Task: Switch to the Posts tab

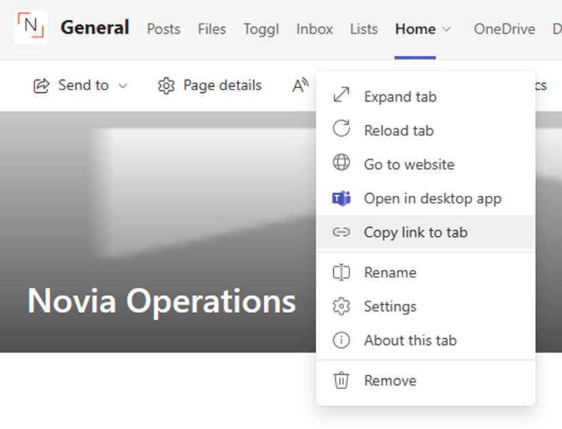Action: (x=164, y=29)
